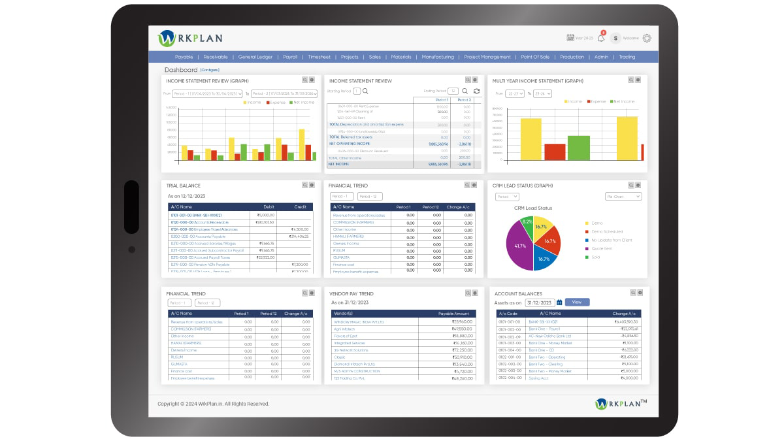This screenshot has width=784, height=441.
Task: Open the Period dropdown in CRM Lead Status panel
Action: (x=507, y=197)
